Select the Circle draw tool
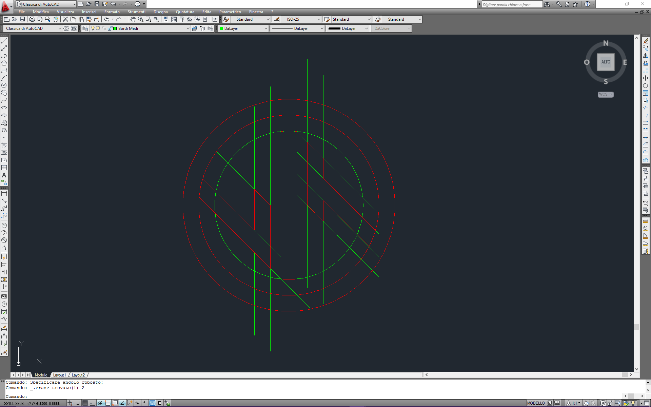The image size is (651, 407). pyautogui.click(x=4, y=85)
